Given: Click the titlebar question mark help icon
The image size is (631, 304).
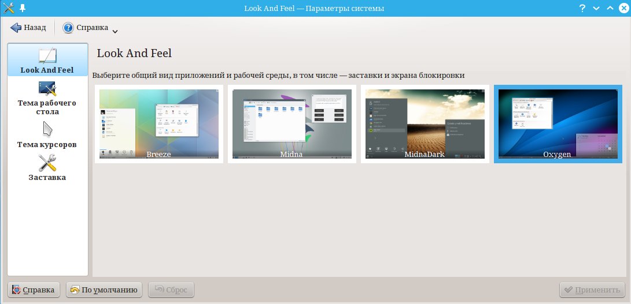Looking at the screenshot, I should [582, 8].
